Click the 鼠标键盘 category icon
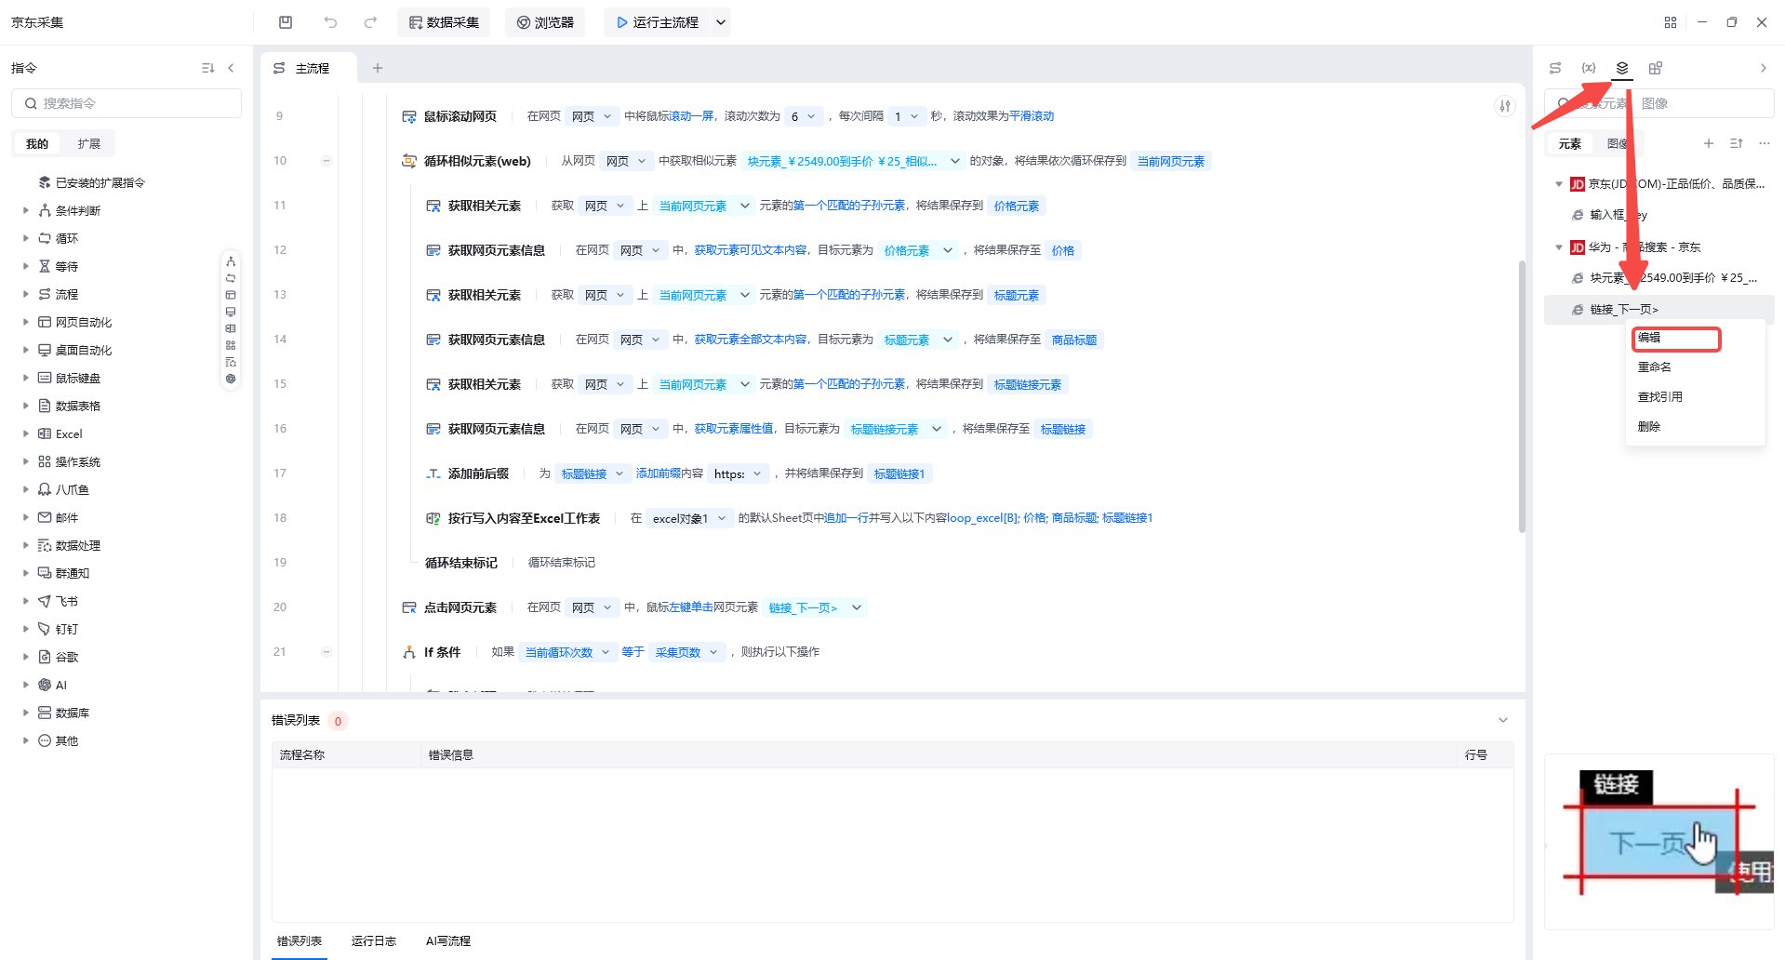This screenshot has height=960, width=1785. 44,378
